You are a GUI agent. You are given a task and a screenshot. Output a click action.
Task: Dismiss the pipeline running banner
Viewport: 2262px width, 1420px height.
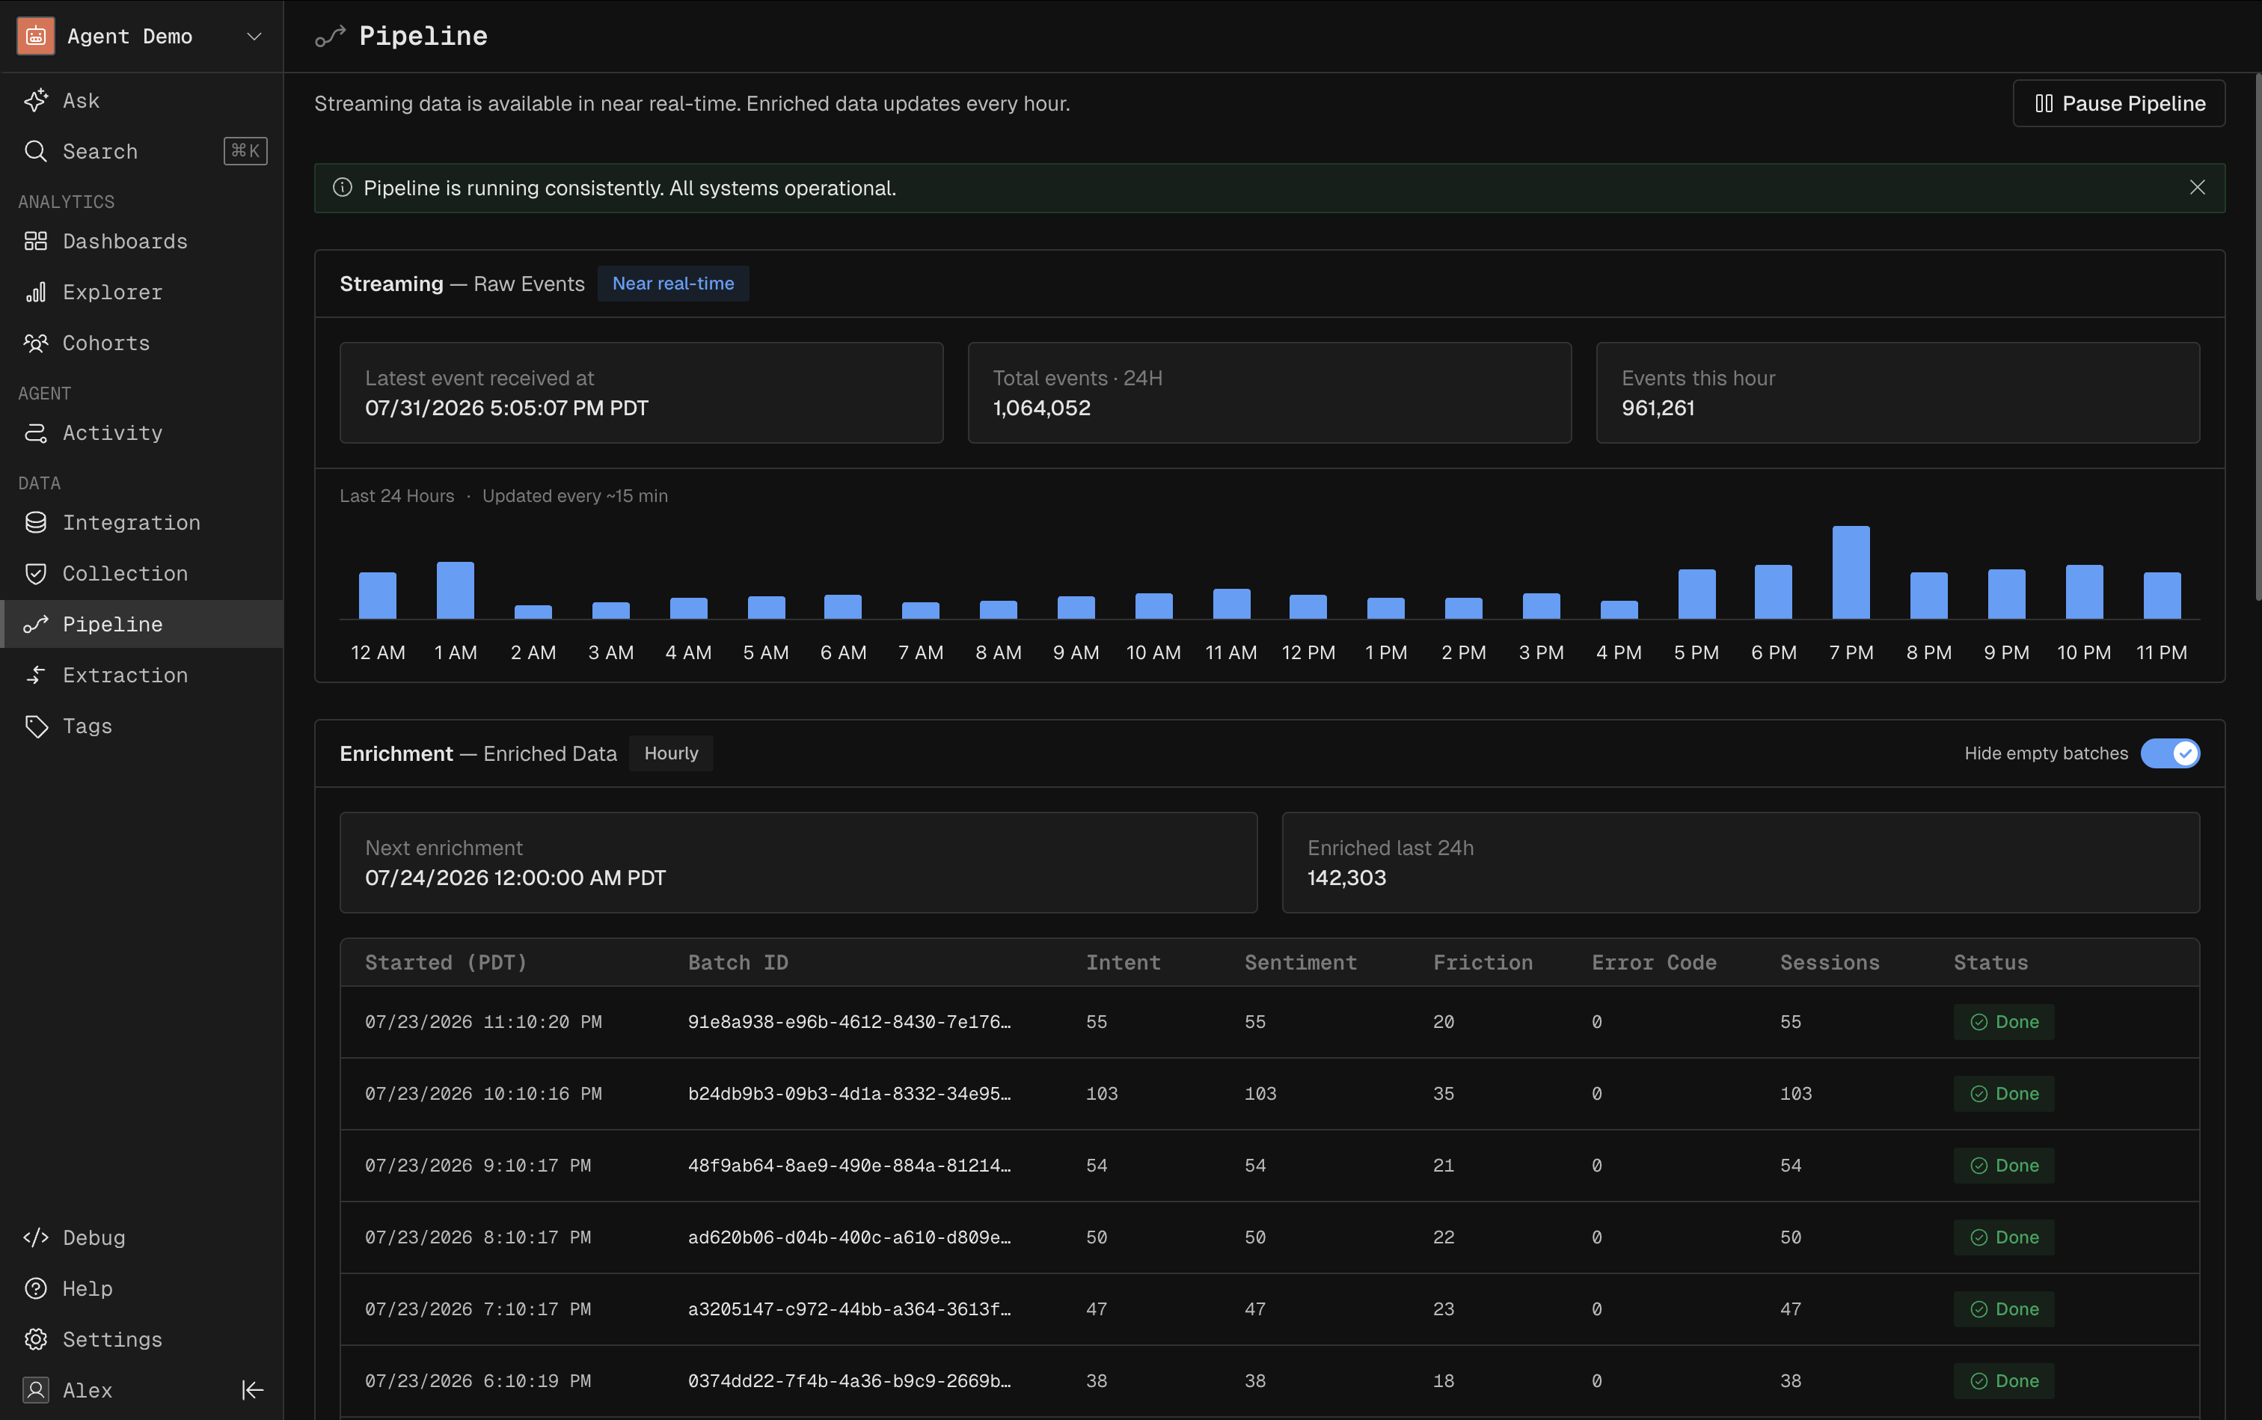tap(2197, 188)
